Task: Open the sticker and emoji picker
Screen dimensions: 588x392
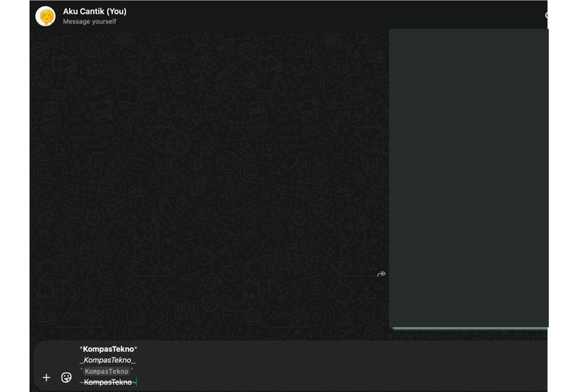Action: pos(67,377)
